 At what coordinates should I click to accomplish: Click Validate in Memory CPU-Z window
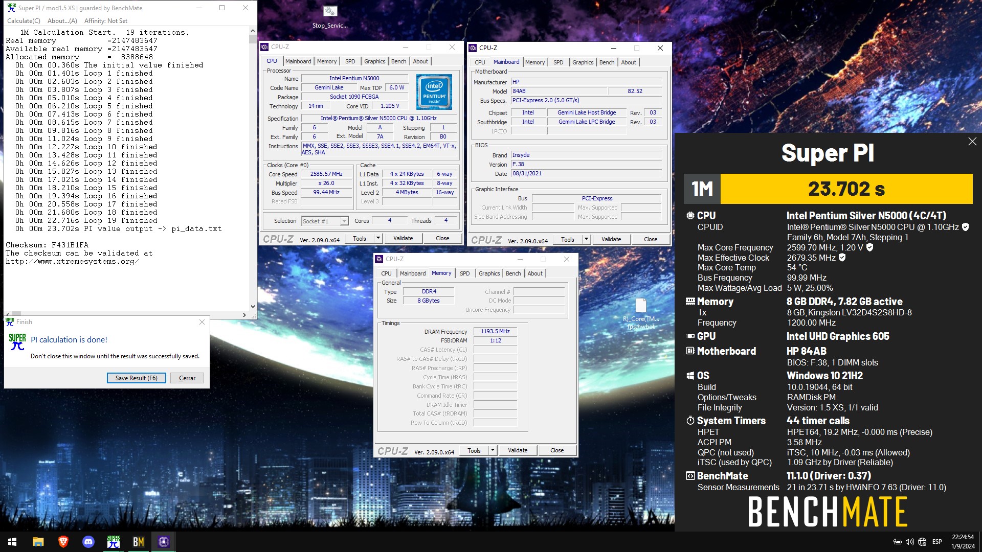(518, 450)
